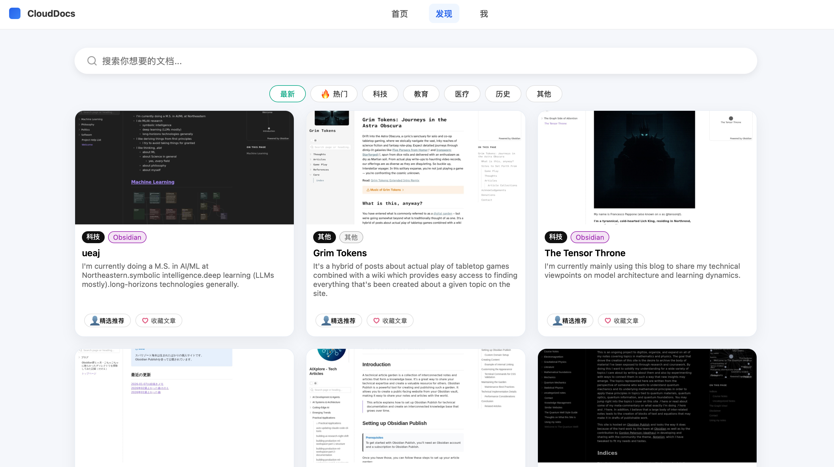This screenshot has height=467, width=834.
Task: Click the Obsidian tag on ueaj card
Action: click(127, 237)
